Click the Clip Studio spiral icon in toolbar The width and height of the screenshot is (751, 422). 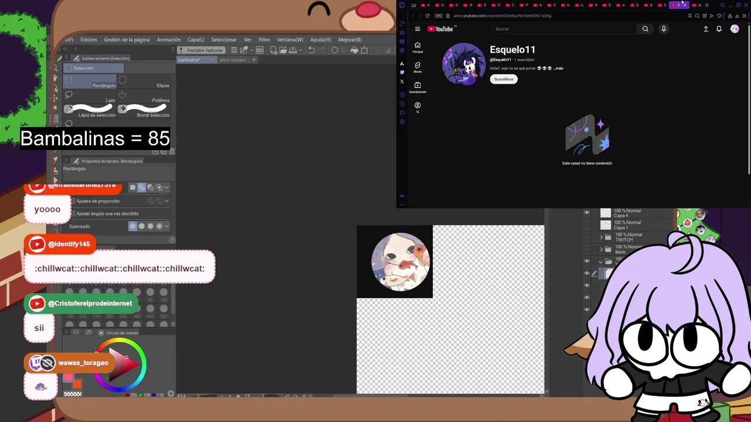coord(260,50)
